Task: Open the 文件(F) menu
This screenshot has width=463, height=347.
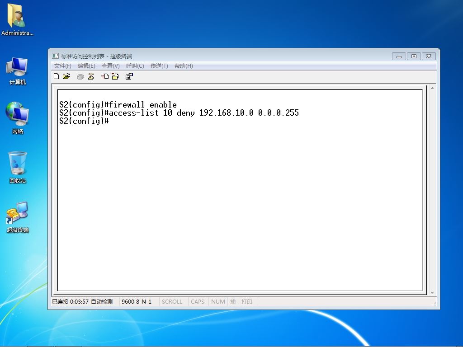Action: [62, 66]
